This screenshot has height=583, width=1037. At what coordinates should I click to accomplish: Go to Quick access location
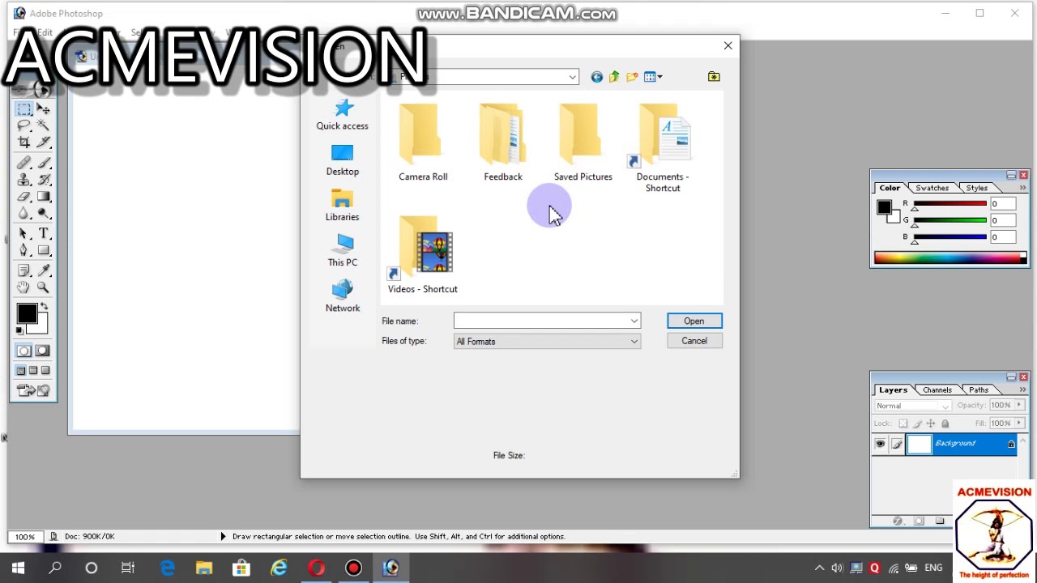(x=342, y=115)
